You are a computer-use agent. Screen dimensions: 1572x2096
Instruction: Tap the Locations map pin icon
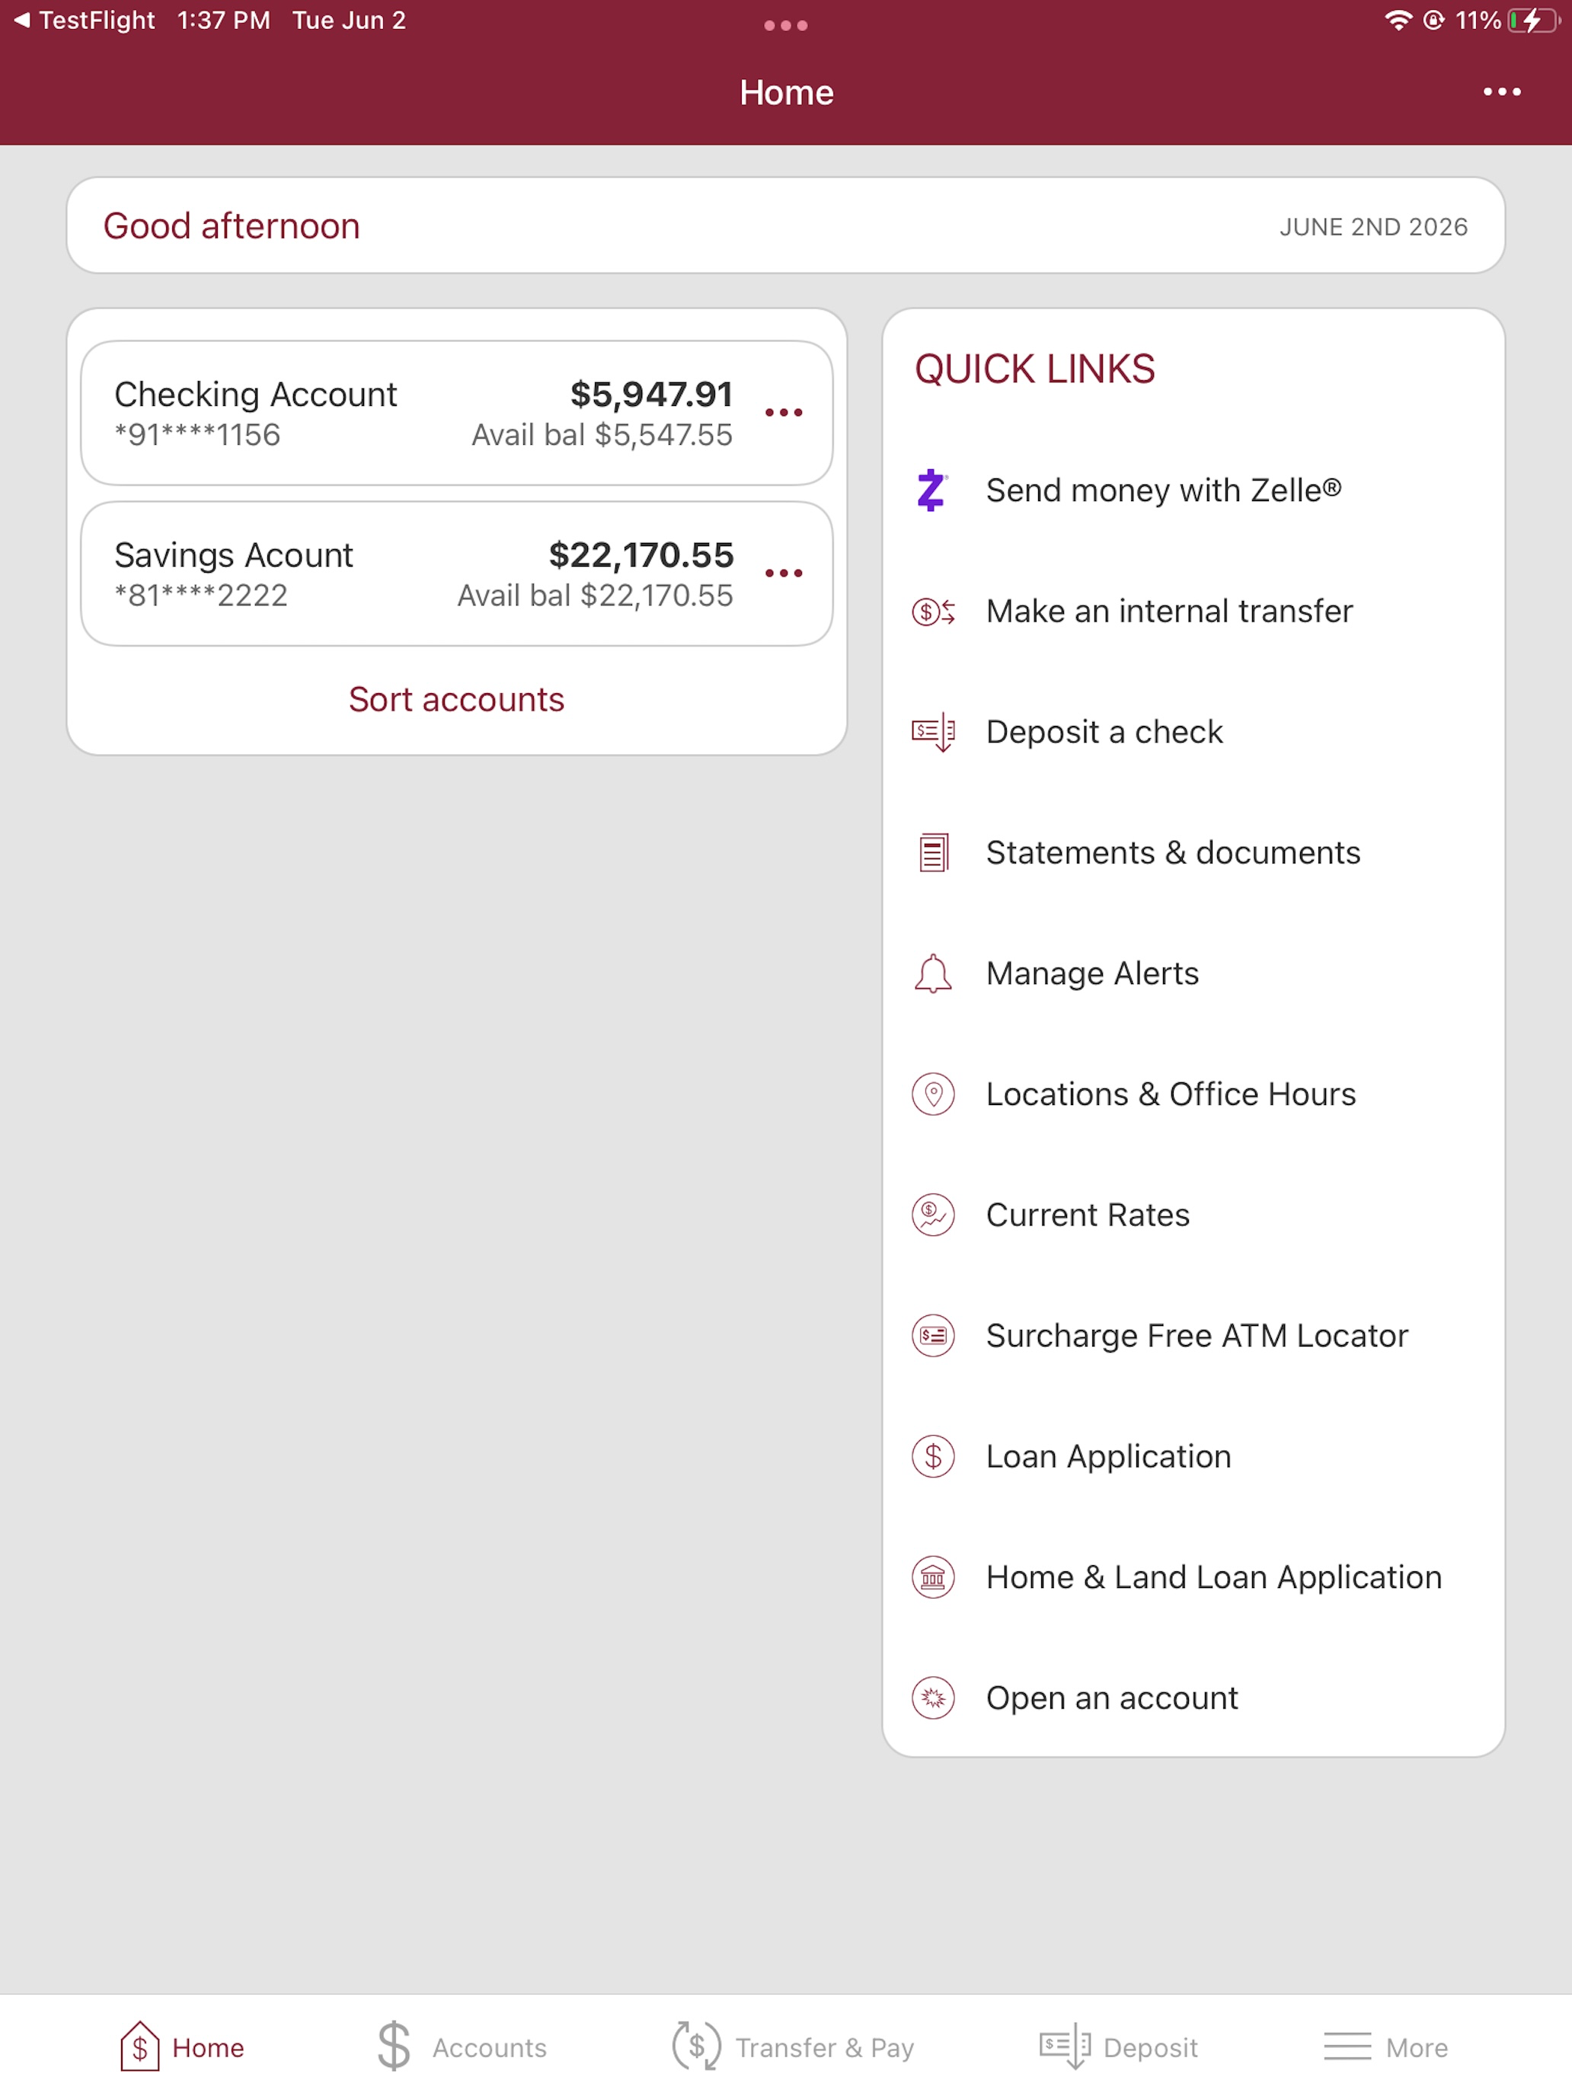pyautogui.click(x=933, y=1094)
